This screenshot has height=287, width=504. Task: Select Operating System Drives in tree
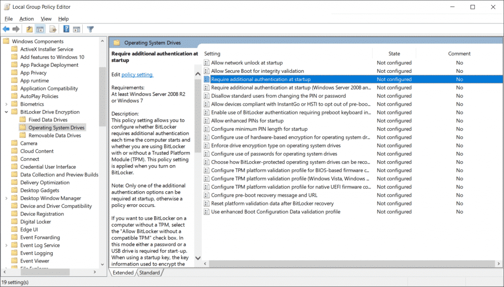pos(56,127)
